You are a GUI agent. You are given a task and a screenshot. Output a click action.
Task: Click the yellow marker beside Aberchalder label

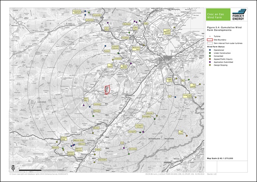click(94, 162)
